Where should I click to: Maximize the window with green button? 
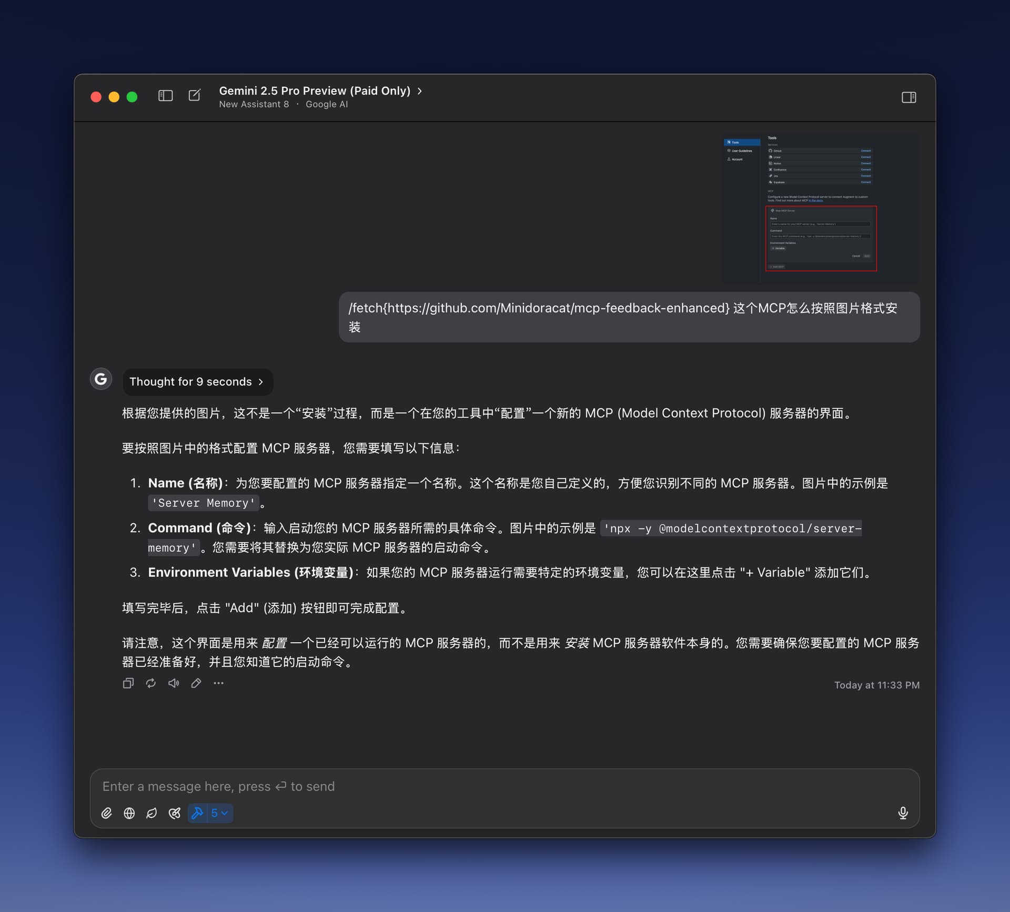(x=132, y=97)
